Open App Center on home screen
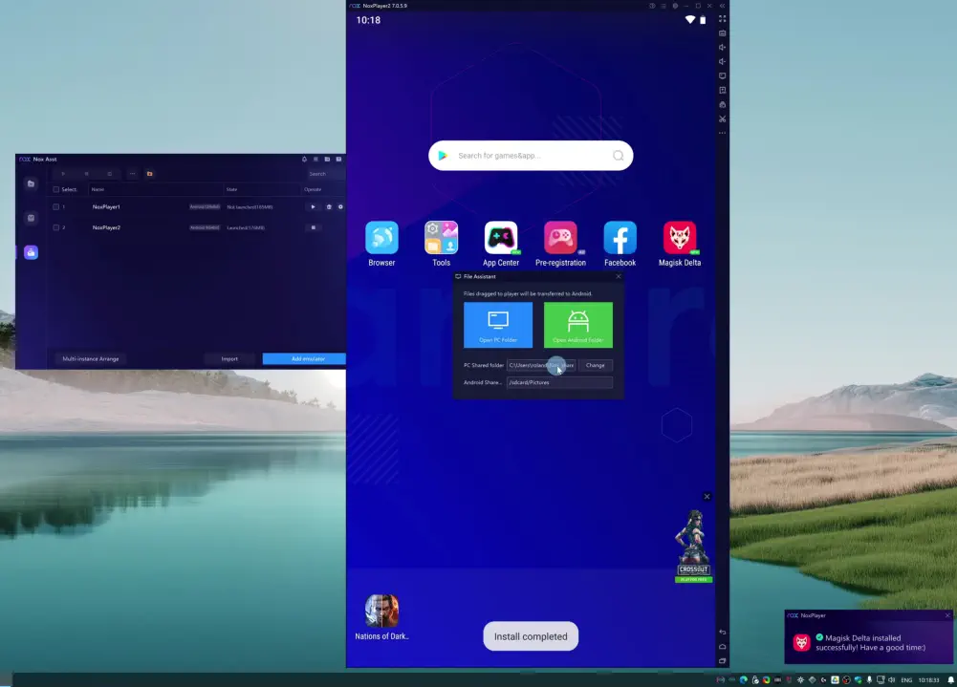 click(x=501, y=239)
